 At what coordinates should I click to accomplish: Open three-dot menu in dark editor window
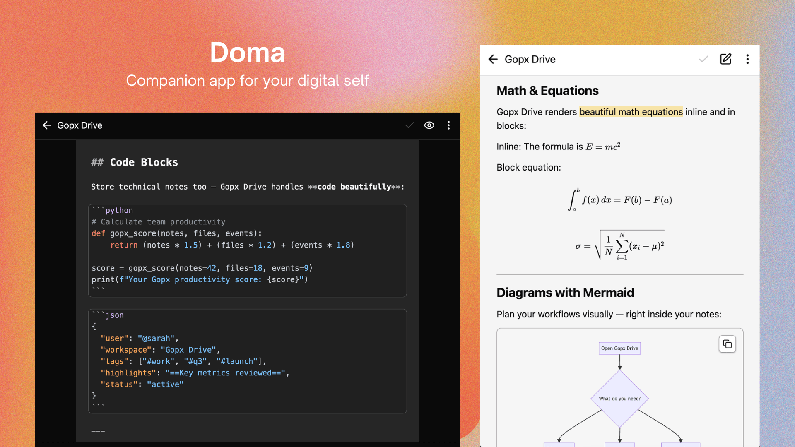click(448, 125)
